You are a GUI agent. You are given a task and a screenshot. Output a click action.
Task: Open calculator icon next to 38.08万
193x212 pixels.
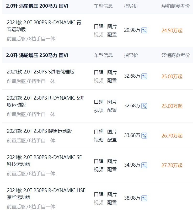144,198
